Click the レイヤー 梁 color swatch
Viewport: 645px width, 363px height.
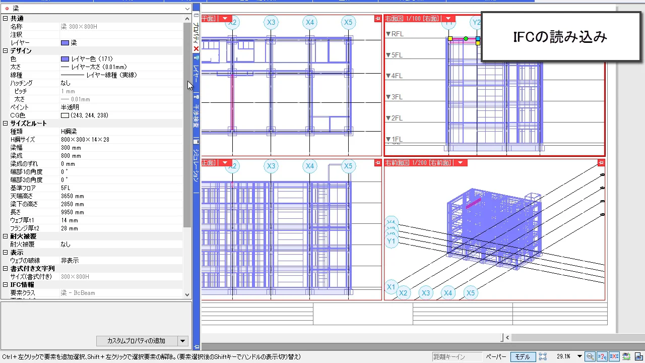click(64, 43)
